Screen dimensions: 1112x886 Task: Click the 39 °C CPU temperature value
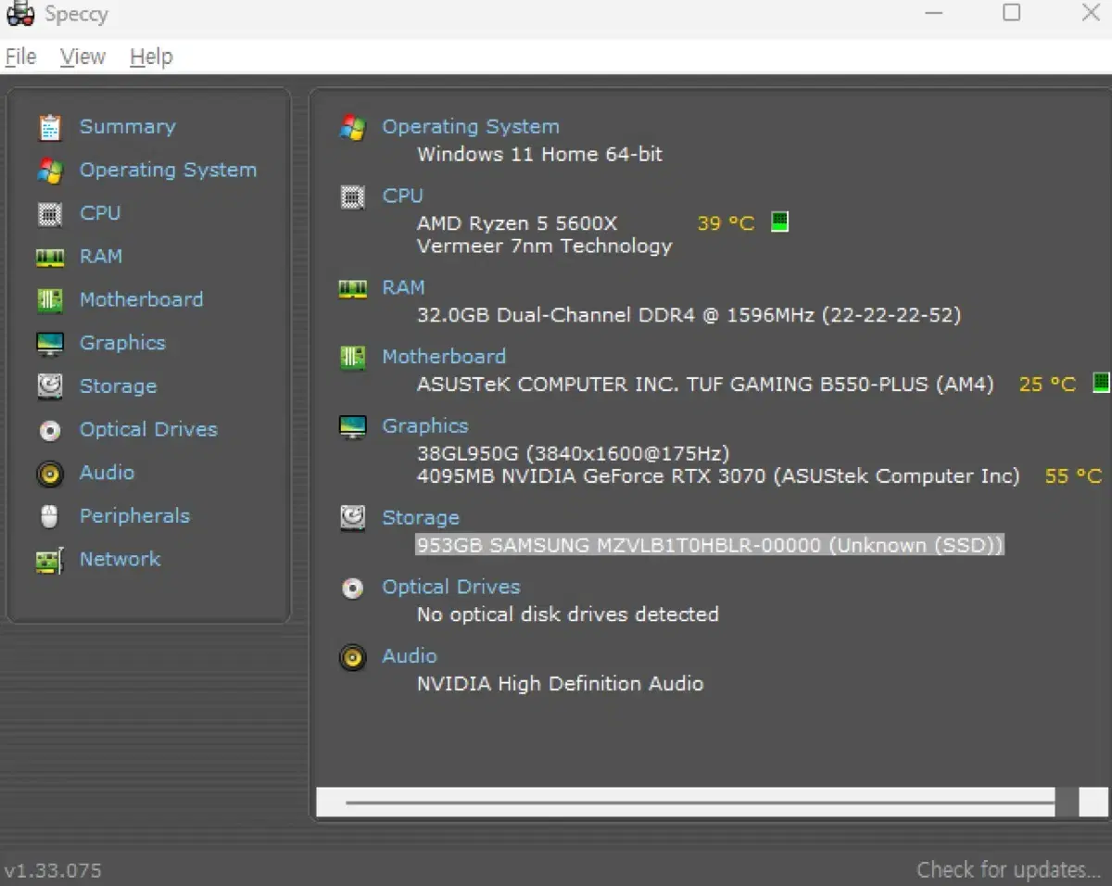[x=726, y=223]
